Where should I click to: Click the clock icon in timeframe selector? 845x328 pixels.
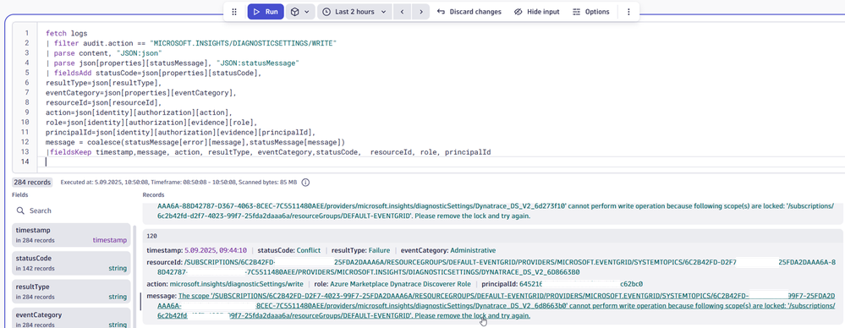326,12
